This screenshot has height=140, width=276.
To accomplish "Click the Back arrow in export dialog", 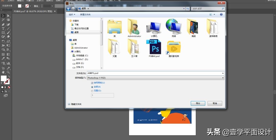I will click(x=68, y=9).
